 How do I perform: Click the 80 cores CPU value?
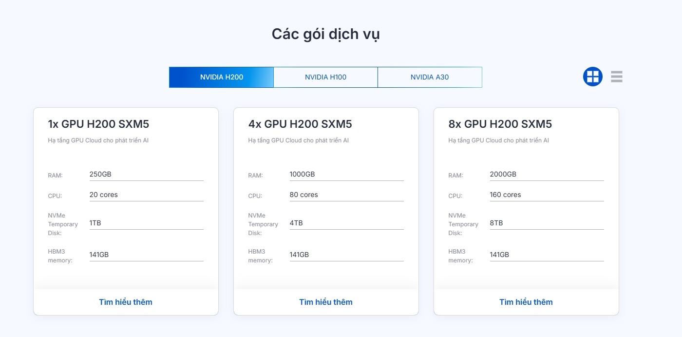[x=304, y=195]
